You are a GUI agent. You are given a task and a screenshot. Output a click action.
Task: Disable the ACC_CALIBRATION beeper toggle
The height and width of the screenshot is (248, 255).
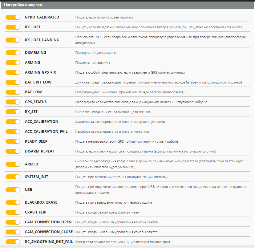(13, 122)
